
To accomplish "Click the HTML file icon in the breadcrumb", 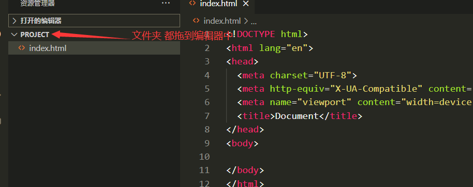I will (196, 21).
